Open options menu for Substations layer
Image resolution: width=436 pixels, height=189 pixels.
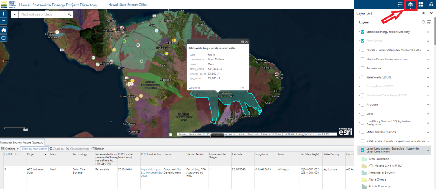click(428, 68)
